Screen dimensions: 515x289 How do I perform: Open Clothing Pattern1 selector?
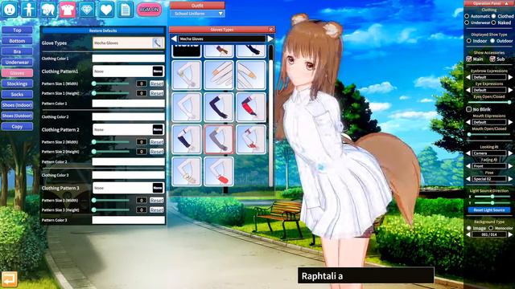(129, 71)
